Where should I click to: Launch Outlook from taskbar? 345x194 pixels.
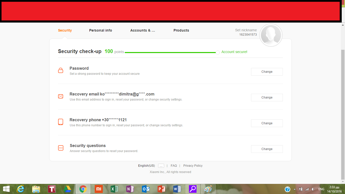tap(146, 189)
